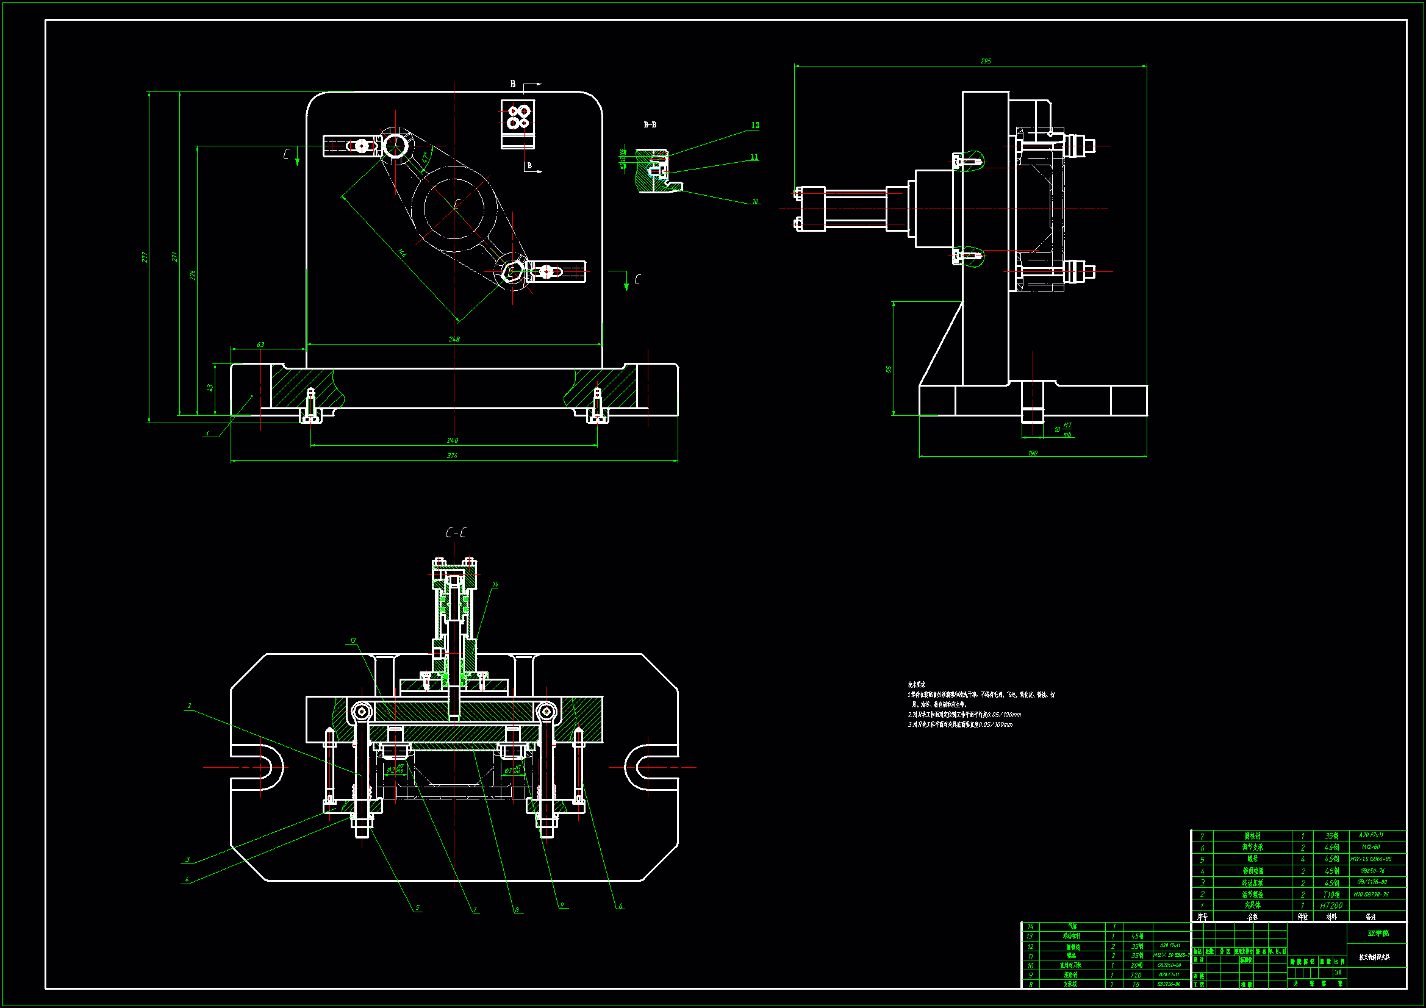This screenshot has width=1426, height=1008.
Task: Select the 1:1 scale cell in title block
Action: point(1338,973)
